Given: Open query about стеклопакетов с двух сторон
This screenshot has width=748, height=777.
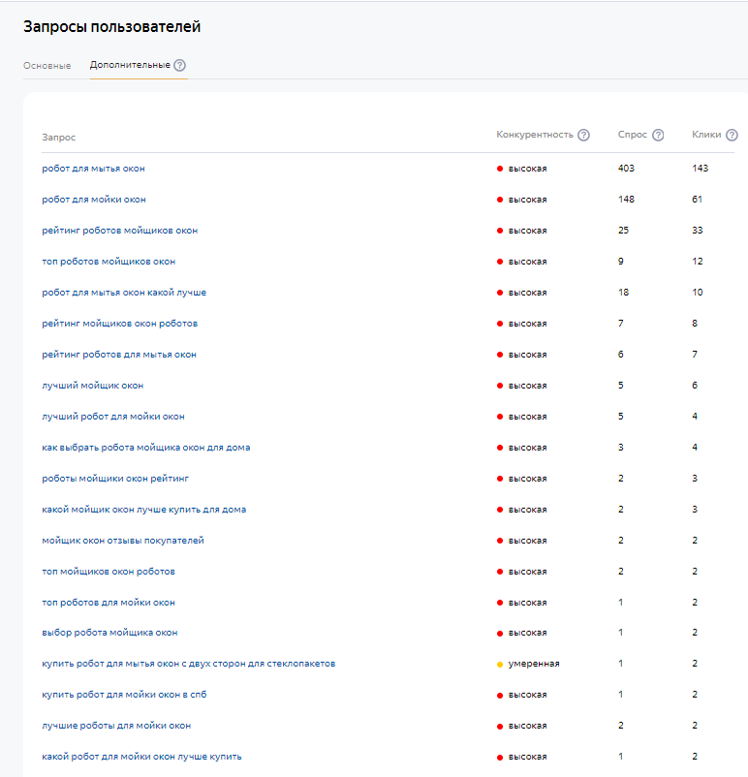Looking at the screenshot, I should coord(188,664).
